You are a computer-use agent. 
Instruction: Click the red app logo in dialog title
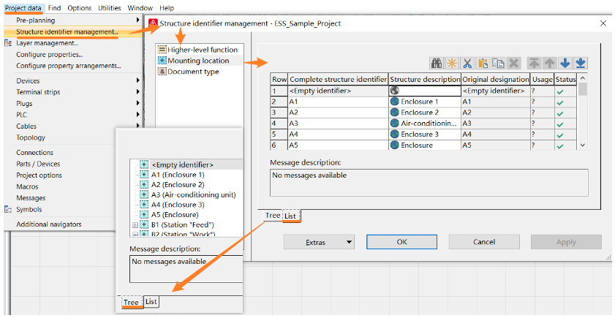coord(154,23)
